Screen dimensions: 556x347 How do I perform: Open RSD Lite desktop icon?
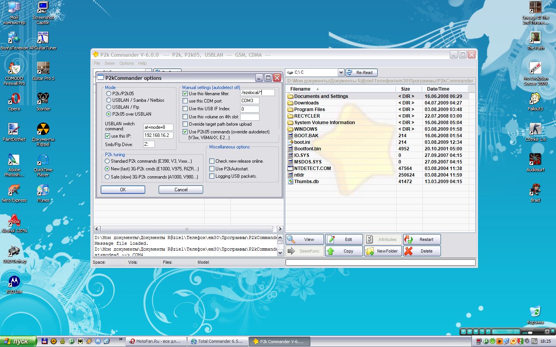pos(14,285)
